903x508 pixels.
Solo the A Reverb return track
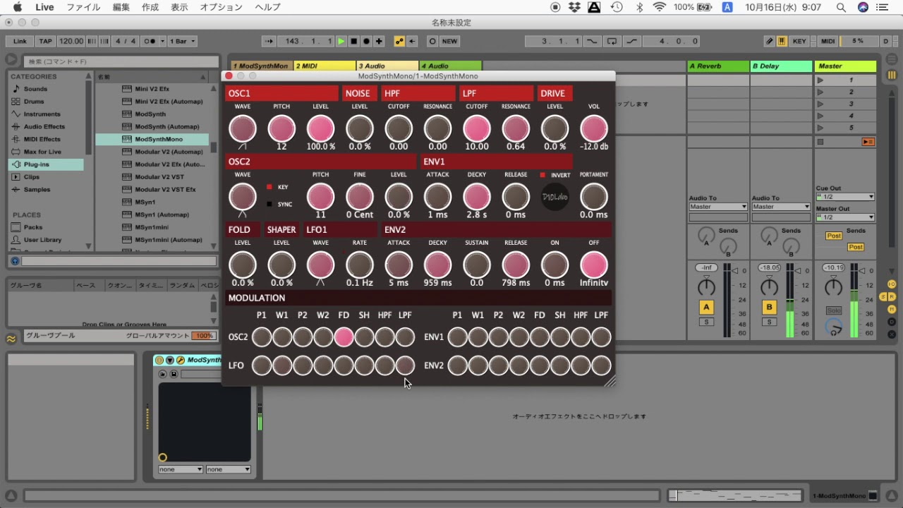(706, 322)
